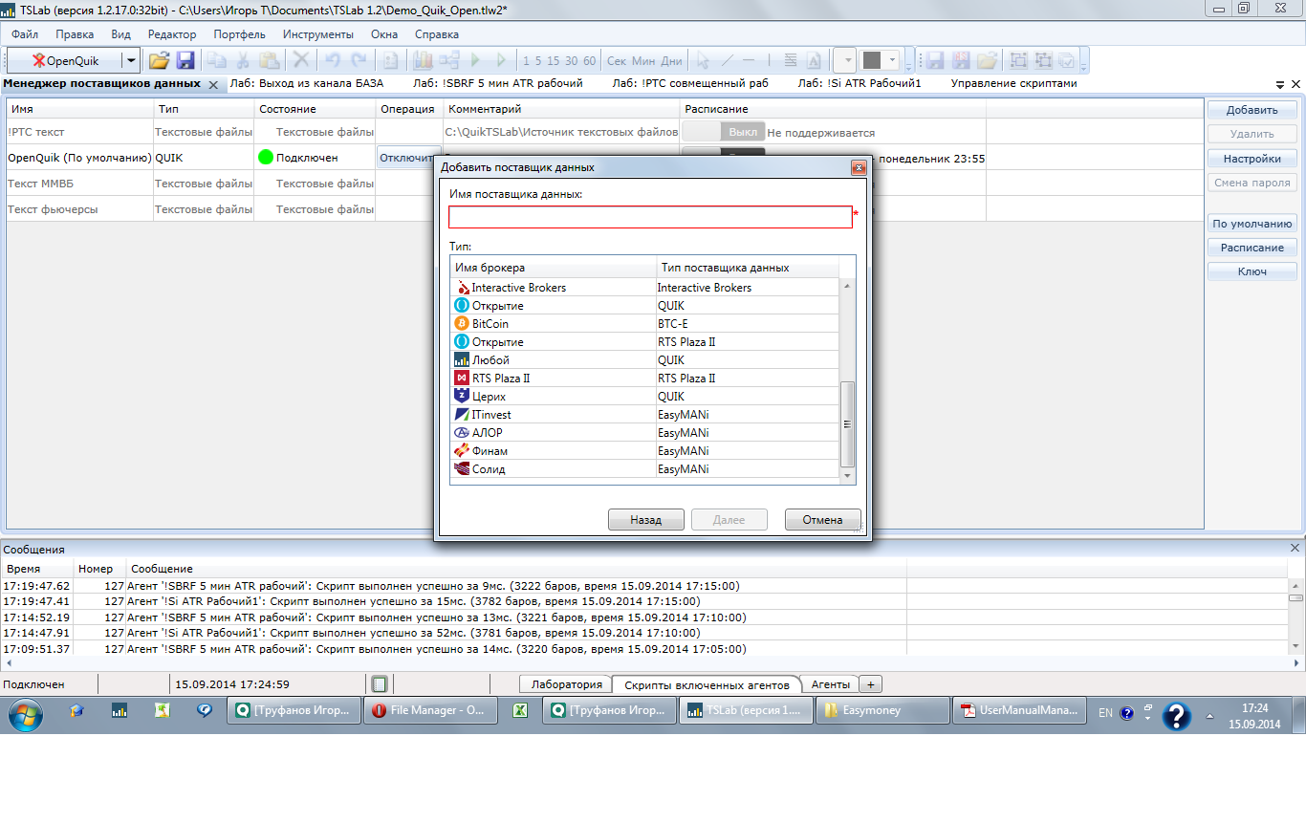Screen dimensions: 1306x823
Task: Select the BitCoin broker icon in list
Action: click(463, 324)
